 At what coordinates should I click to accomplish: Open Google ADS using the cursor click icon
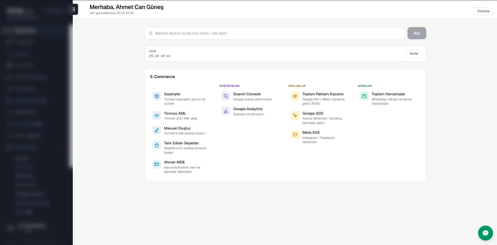coord(295,115)
